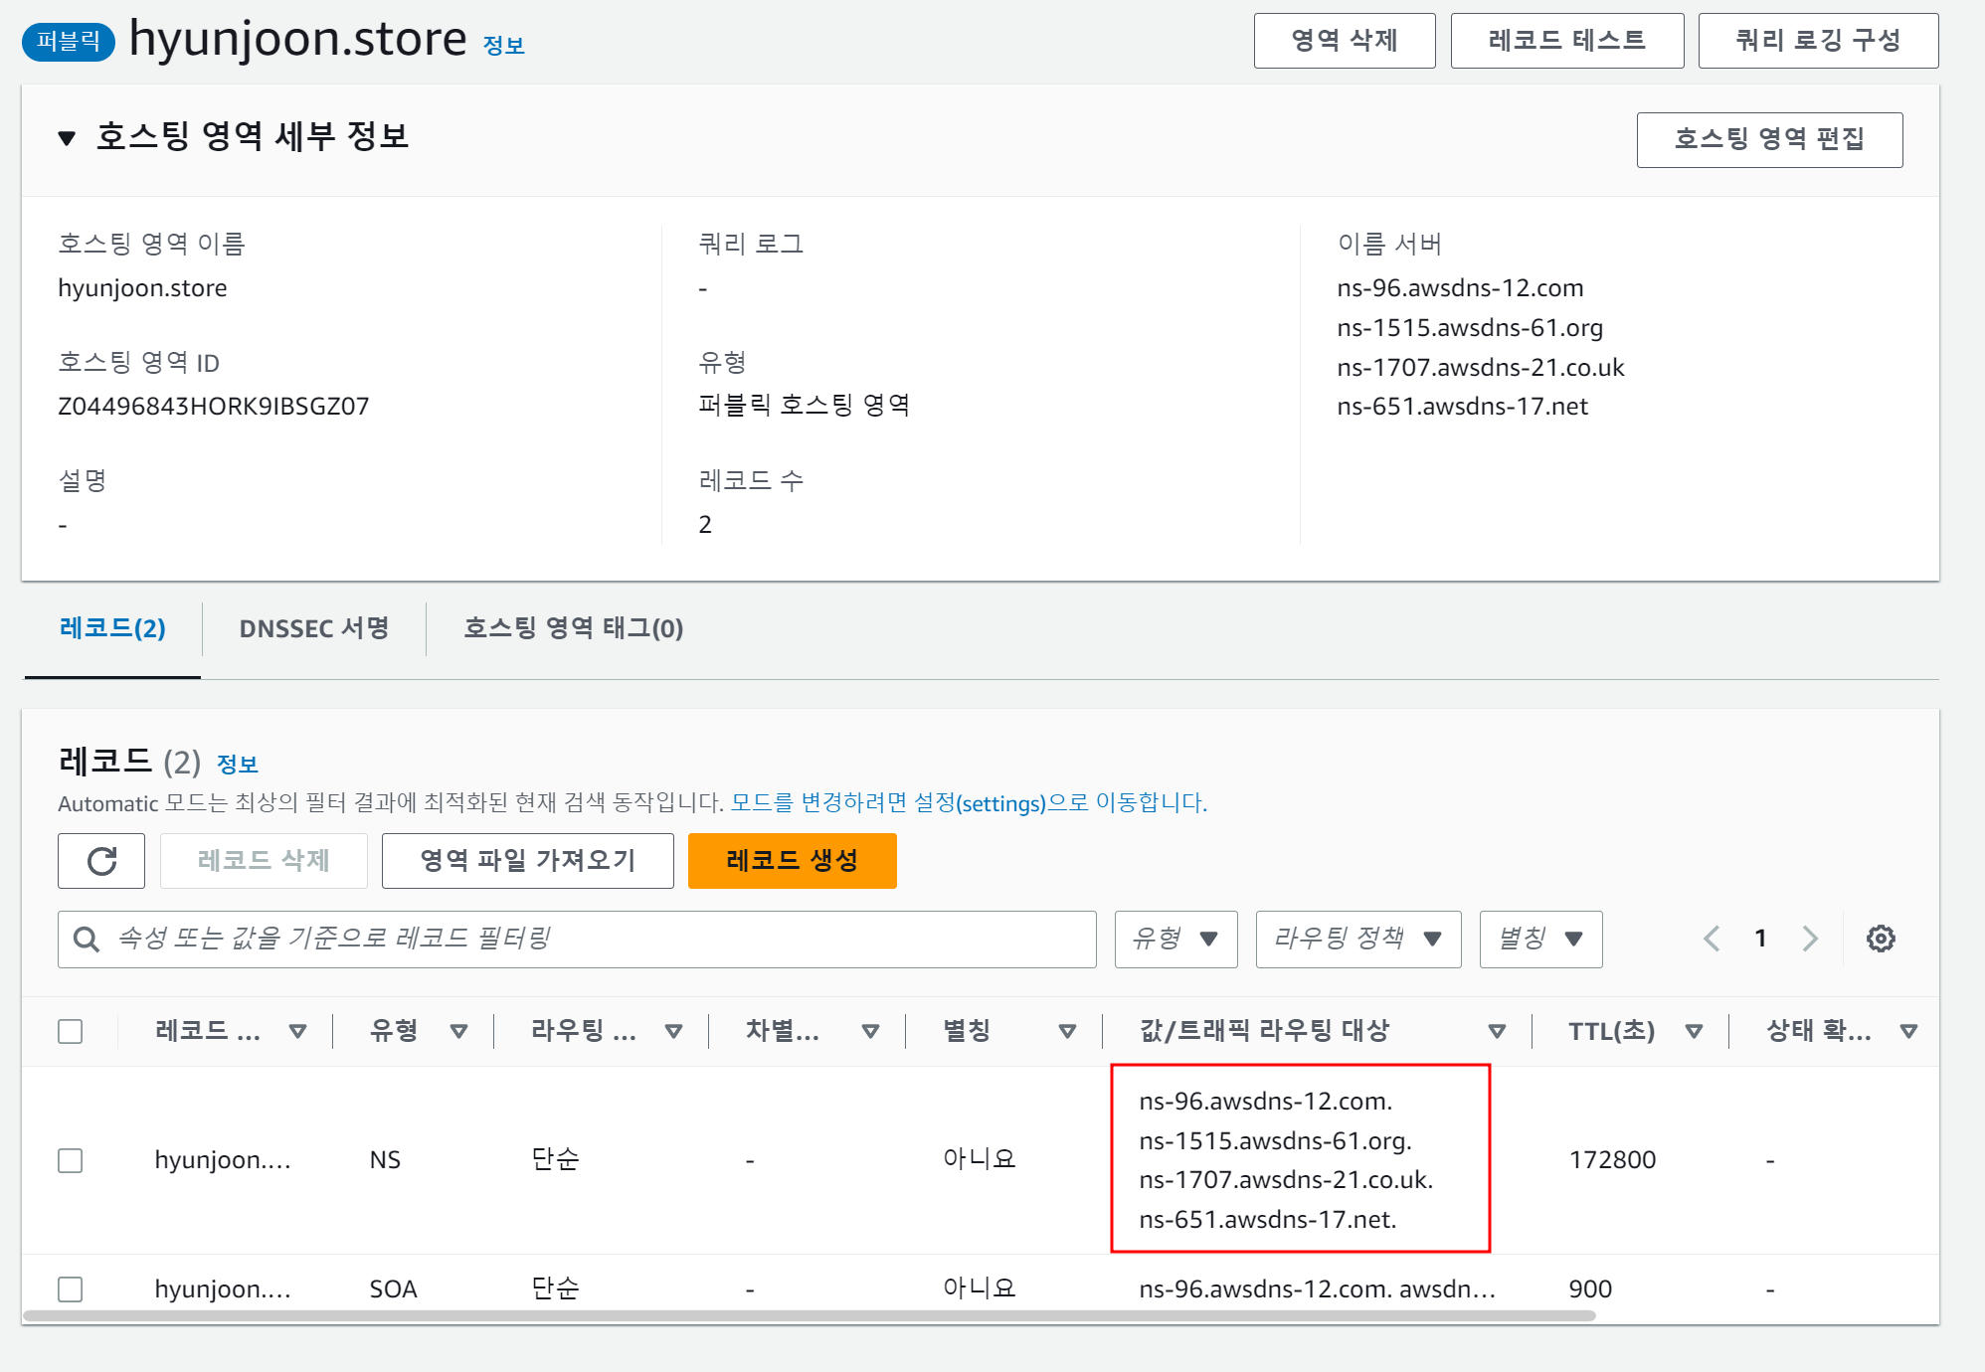Toggle select-all records checkbox
This screenshot has height=1372, width=1985.
coord(71,1031)
